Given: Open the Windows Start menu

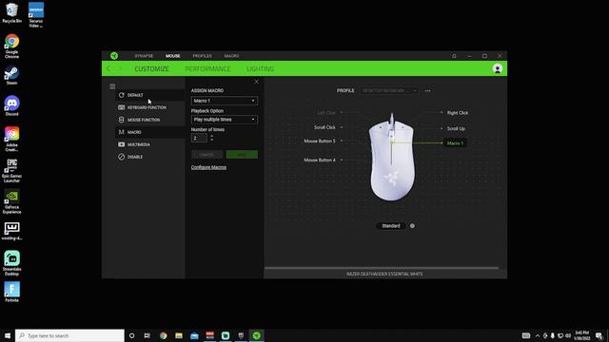Looking at the screenshot, I should pos(8,335).
